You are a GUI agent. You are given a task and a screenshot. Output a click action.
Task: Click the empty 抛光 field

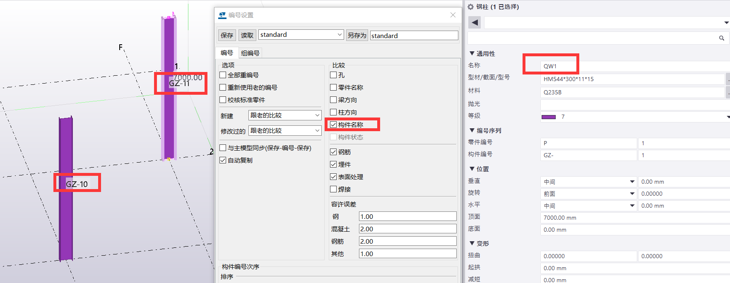click(x=635, y=104)
